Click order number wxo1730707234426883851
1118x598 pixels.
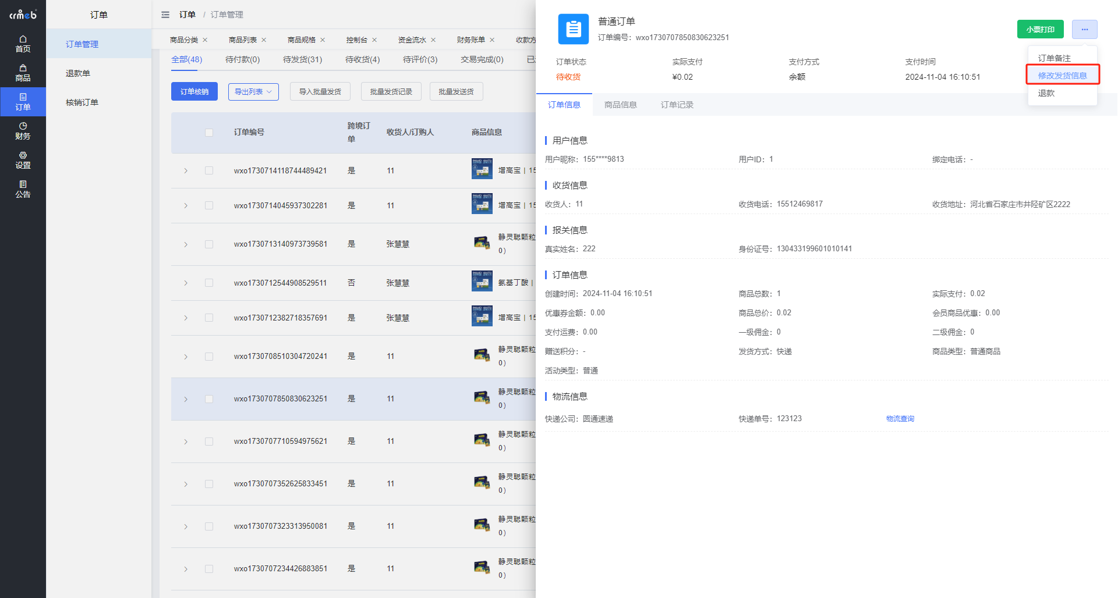(x=280, y=568)
